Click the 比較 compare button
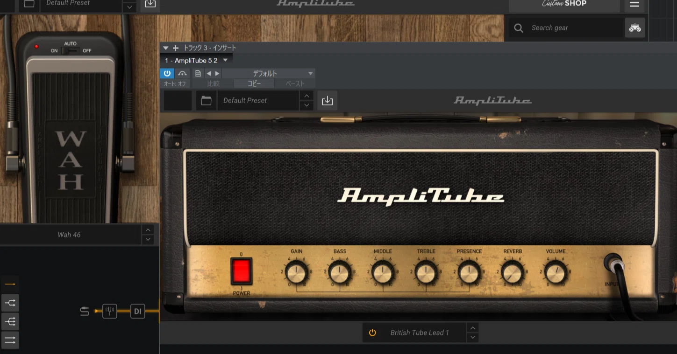The image size is (677, 354). tap(213, 84)
